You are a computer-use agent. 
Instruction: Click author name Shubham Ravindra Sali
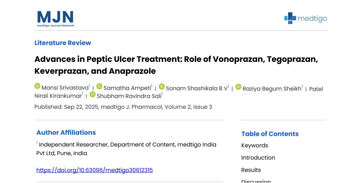pyautogui.click(x=129, y=96)
